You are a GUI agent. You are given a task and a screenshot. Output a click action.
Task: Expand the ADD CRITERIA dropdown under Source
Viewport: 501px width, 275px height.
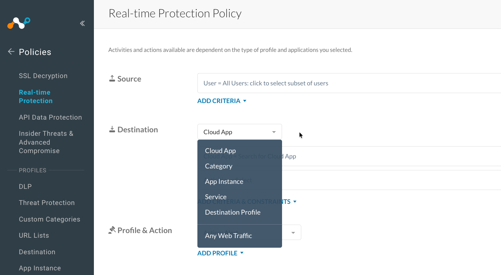coord(222,101)
